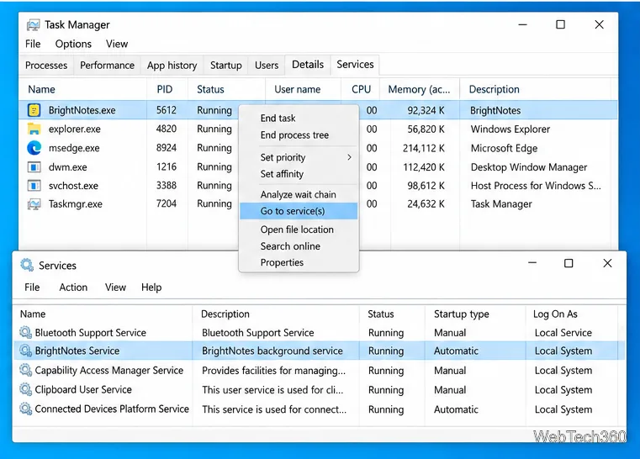The image size is (640, 459).
Task: Open Task Manager View menu
Action: pyautogui.click(x=117, y=44)
